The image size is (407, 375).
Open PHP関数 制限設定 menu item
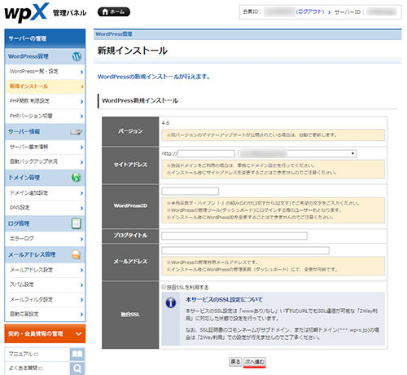coord(45,101)
